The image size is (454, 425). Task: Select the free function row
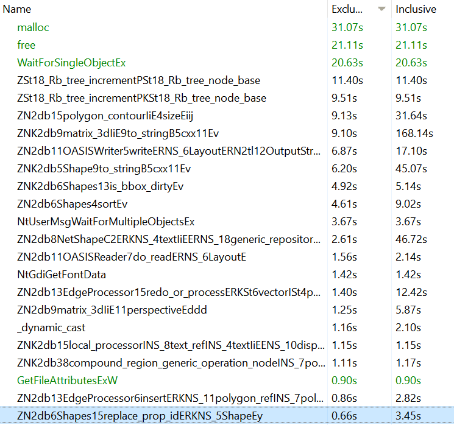click(227, 45)
